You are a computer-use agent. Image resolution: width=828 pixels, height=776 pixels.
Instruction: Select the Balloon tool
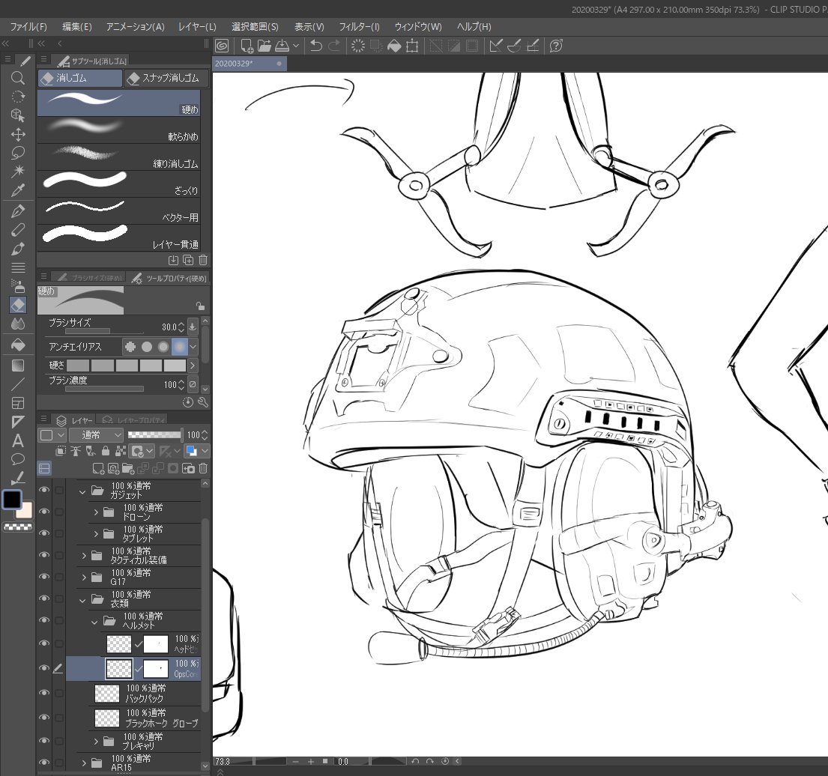point(17,459)
